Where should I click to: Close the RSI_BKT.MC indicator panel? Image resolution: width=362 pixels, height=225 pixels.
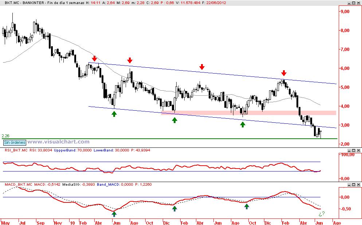(358, 150)
